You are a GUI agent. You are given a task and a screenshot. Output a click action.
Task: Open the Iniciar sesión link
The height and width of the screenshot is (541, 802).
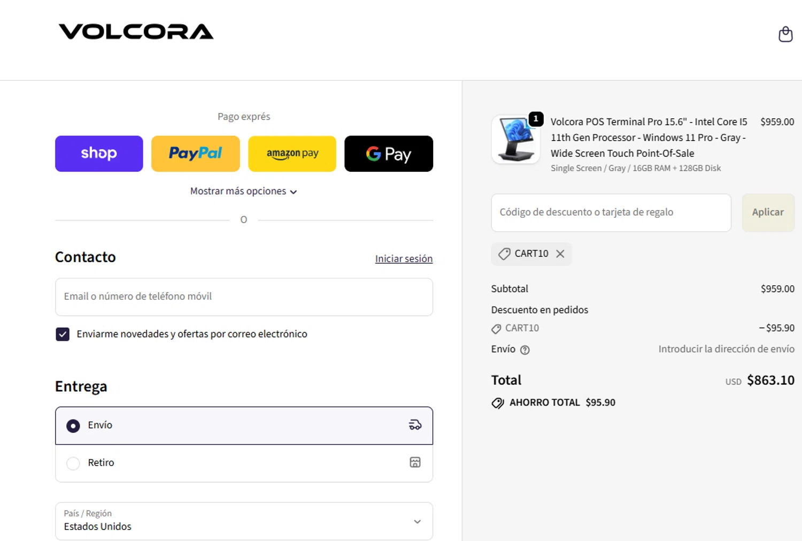click(x=404, y=258)
